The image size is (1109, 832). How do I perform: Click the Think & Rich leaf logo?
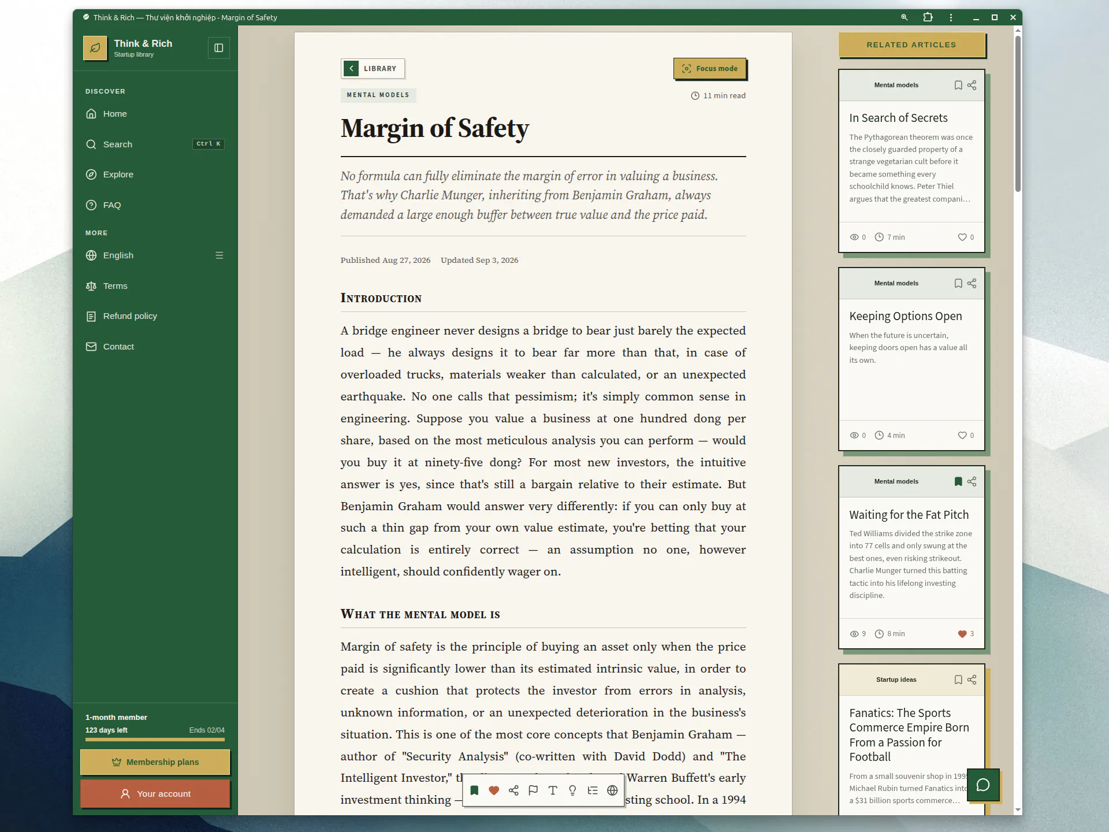pos(95,48)
